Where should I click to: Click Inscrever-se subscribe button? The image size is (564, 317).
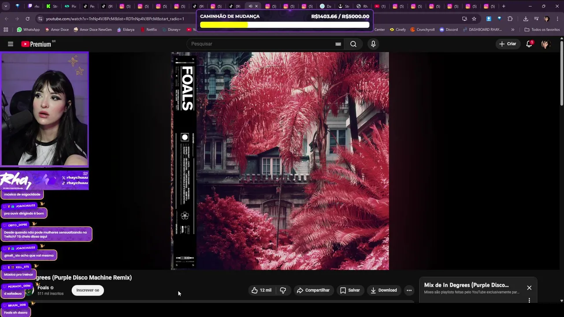[88, 290]
